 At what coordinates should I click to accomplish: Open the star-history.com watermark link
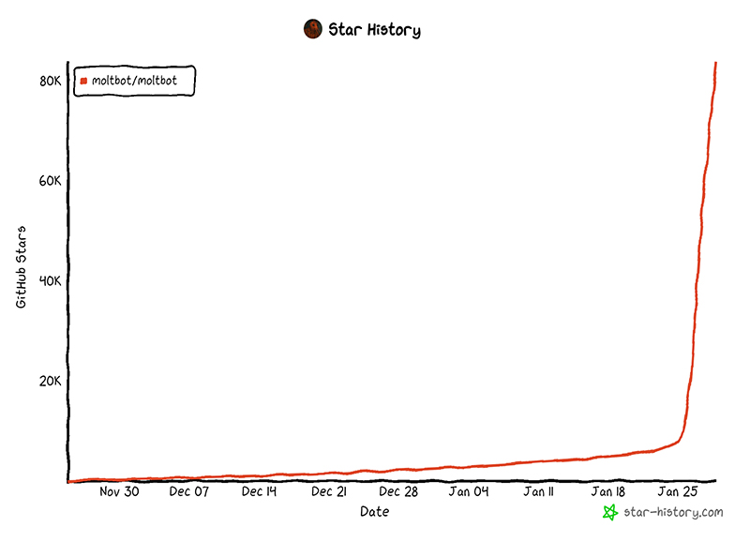[x=673, y=512]
